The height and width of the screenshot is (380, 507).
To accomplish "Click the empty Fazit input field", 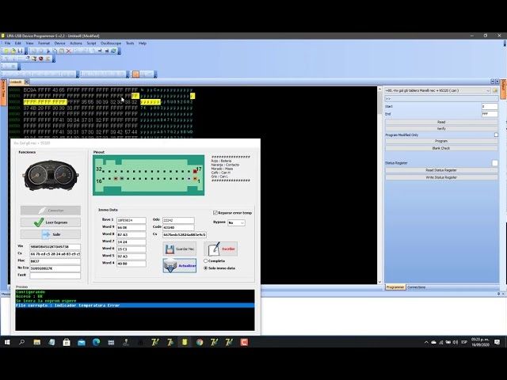I will pyautogui.click(x=55, y=275).
